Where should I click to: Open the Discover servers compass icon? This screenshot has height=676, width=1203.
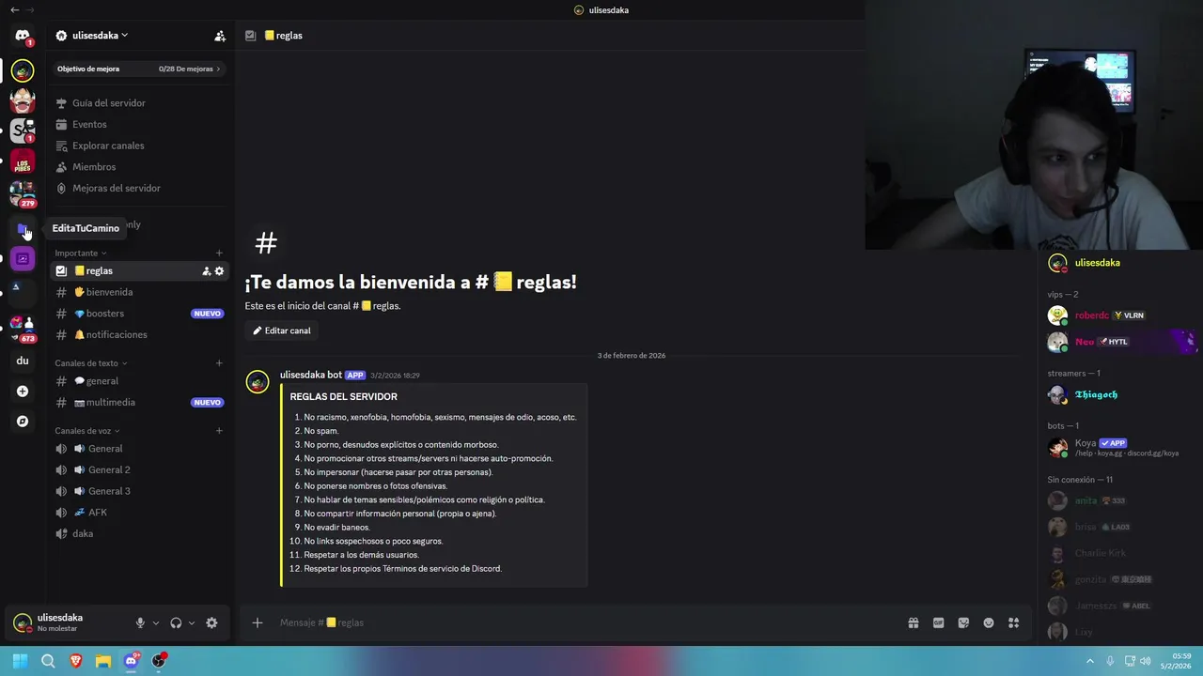23,422
